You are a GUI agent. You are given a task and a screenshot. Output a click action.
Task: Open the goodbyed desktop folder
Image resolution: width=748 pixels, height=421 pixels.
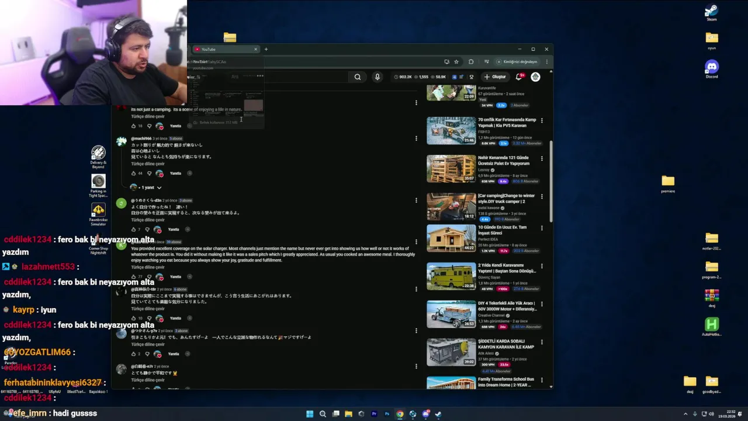(711, 384)
